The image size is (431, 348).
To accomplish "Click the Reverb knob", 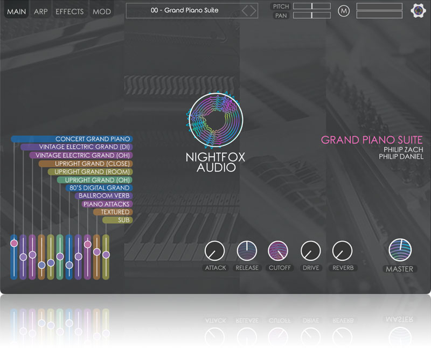I will pyautogui.click(x=342, y=250).
